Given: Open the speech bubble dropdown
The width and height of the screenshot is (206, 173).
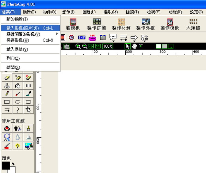Looking at the screenshot, I should click(113, 37).
